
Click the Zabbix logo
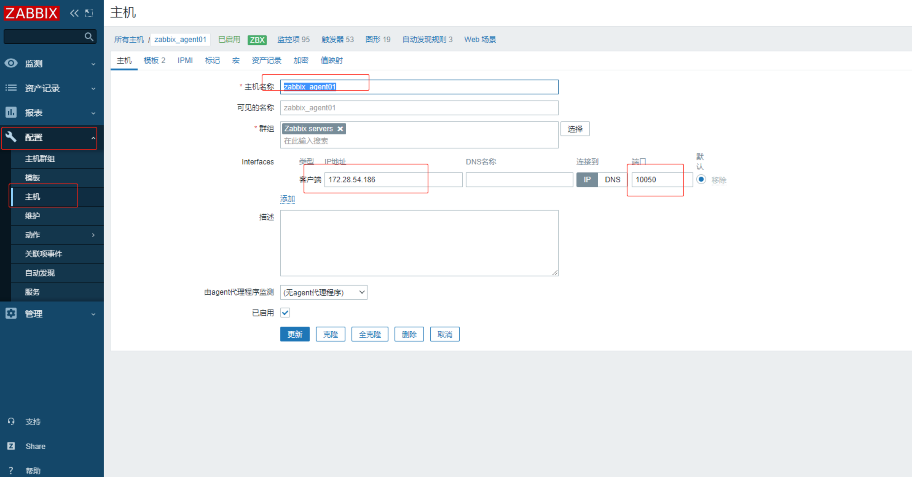coord(32,13)
